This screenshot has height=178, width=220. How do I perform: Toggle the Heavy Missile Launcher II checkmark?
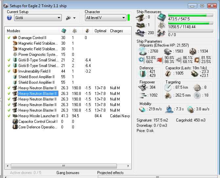click(x=9, y=116)
